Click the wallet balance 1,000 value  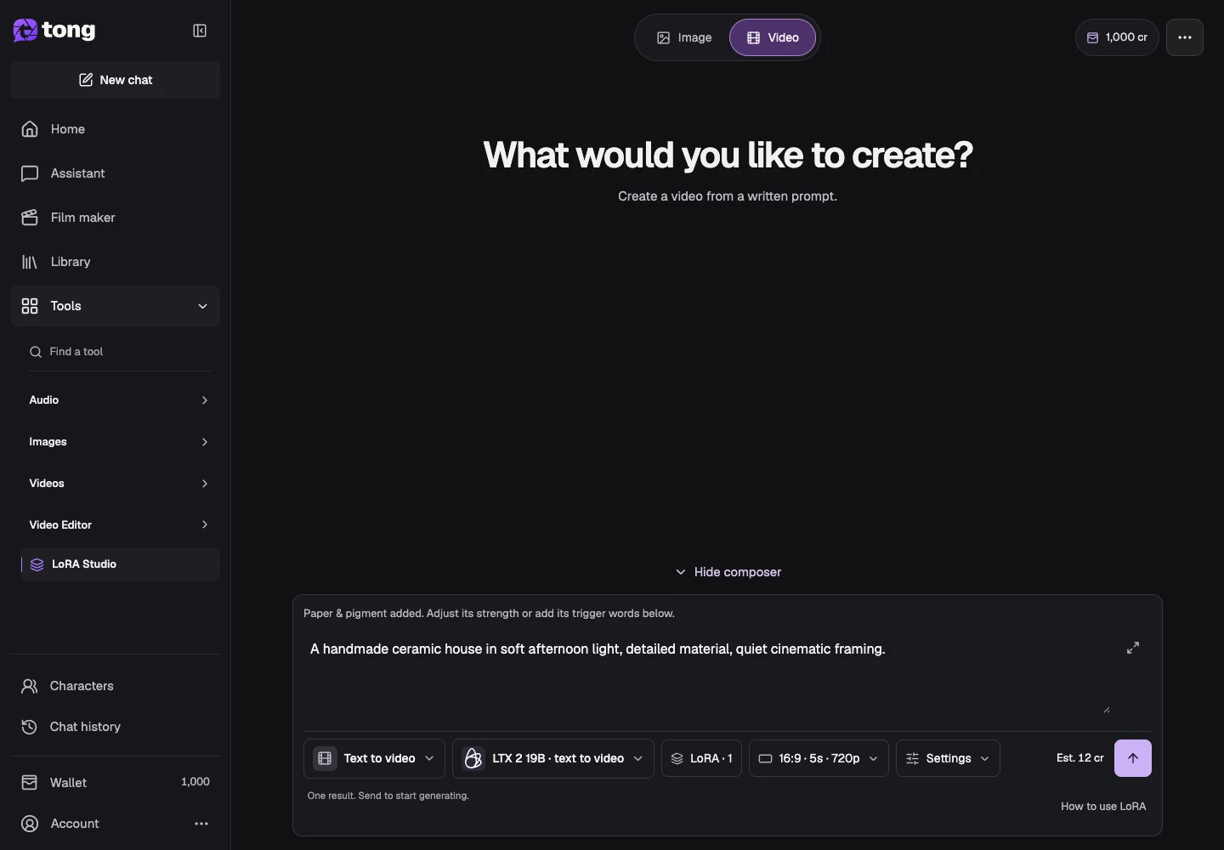195,782
